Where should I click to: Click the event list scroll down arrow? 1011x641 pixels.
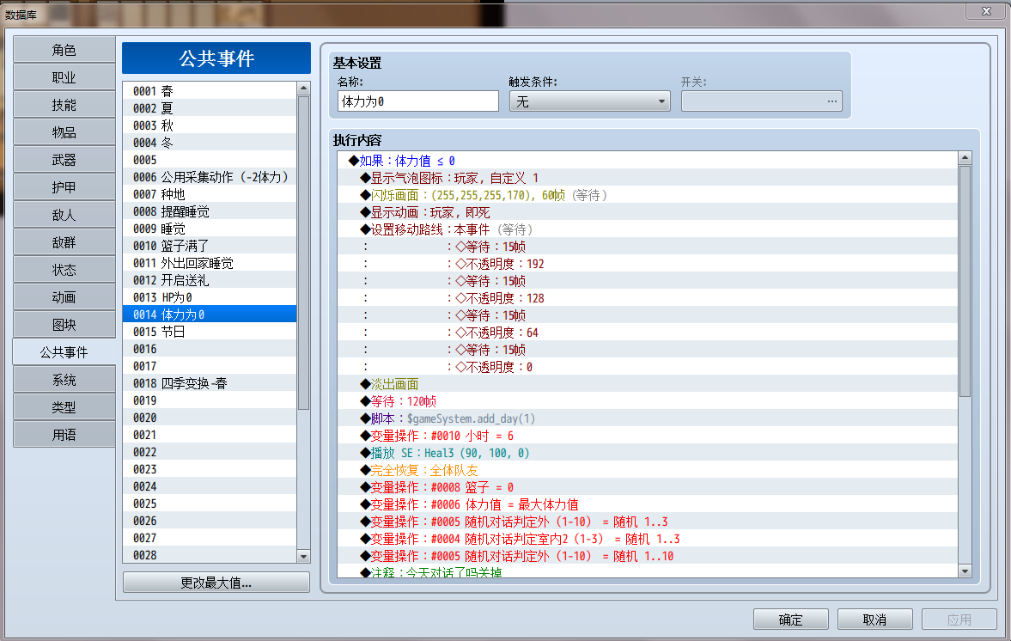tap(304, 557)
